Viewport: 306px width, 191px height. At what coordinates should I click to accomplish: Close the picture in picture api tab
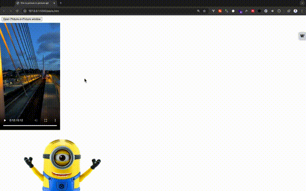pyautogui.click(x=54, y=3)
